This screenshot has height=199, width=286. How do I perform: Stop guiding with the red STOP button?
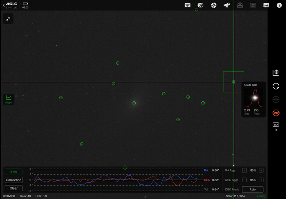[x=276, y=113]
